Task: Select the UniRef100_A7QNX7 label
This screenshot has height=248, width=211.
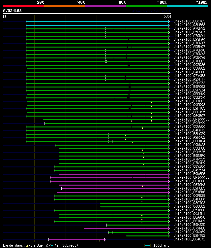Action: coord(189,43)
